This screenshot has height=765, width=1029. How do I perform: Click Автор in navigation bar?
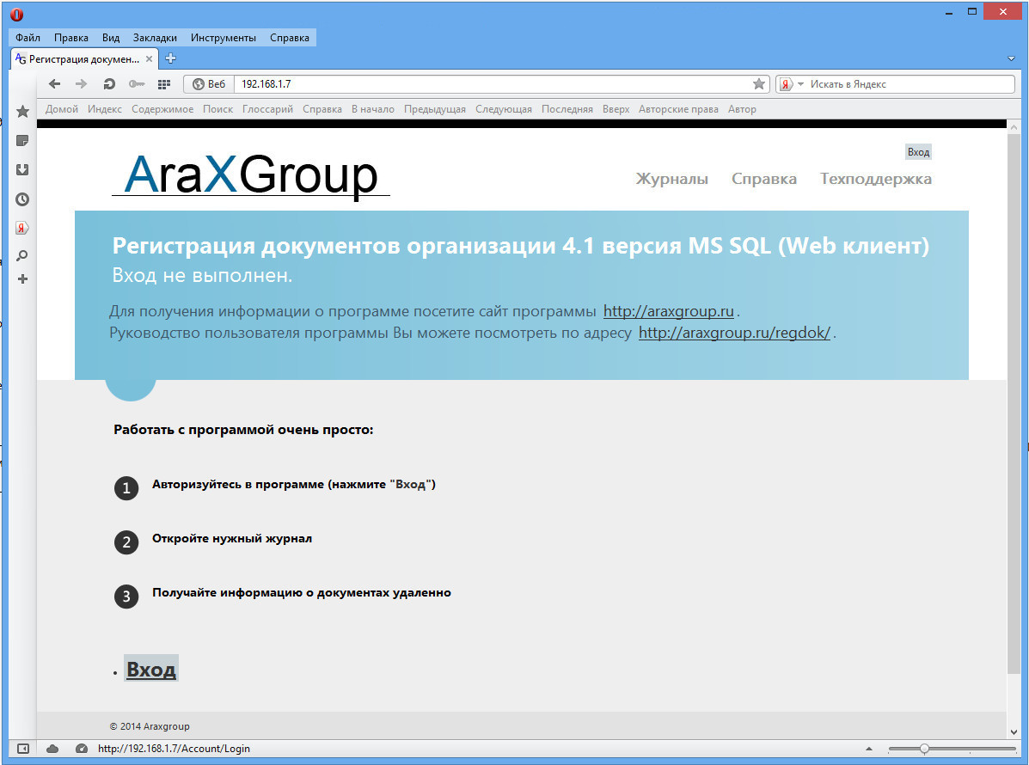point(742,109)
